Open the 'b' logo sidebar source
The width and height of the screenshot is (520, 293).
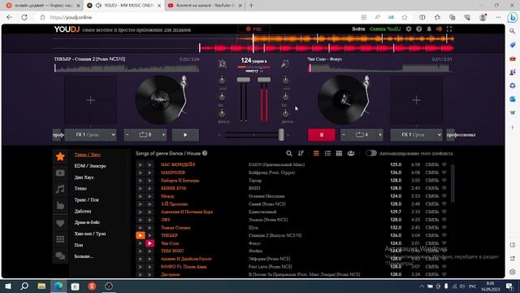[x=60, y=206]
